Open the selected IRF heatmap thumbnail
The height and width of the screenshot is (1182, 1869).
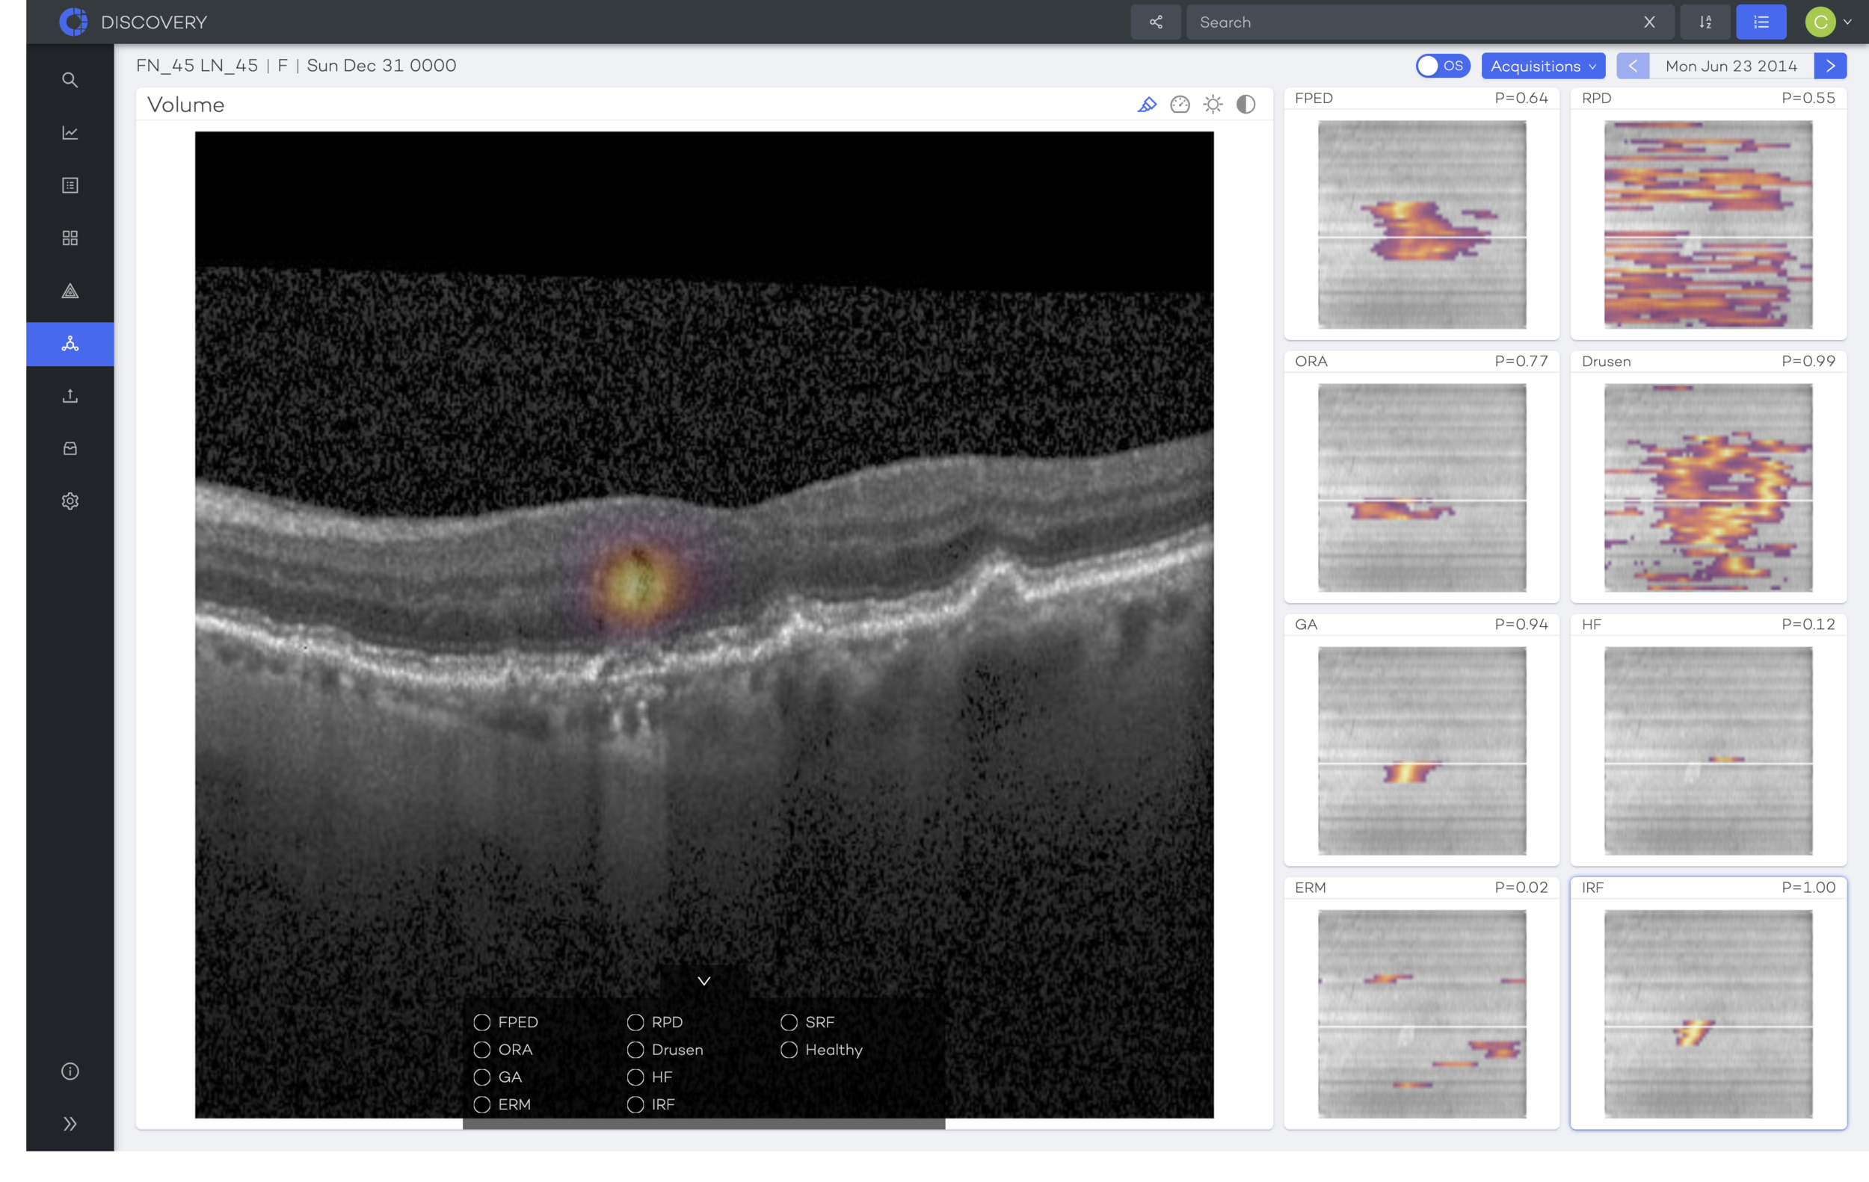click(x=1708, y=1015)
